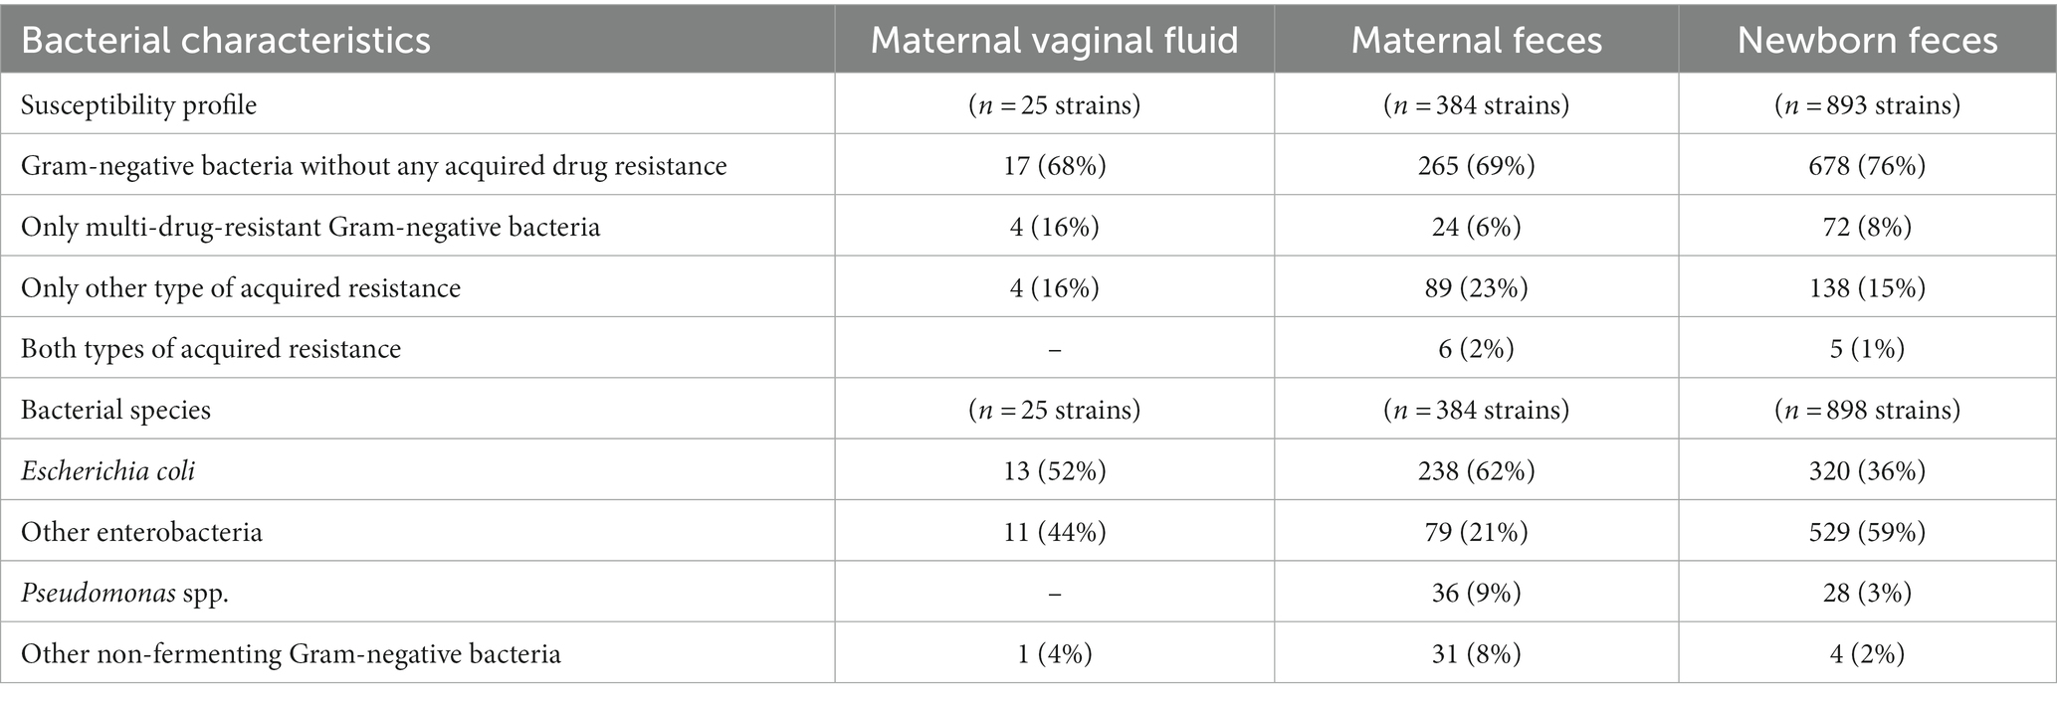Image resolution: width=2057 pixels, height=701 pixels.
Task: Select the Maternal vaginal fluid header
Action: (x=1055, y=40)
